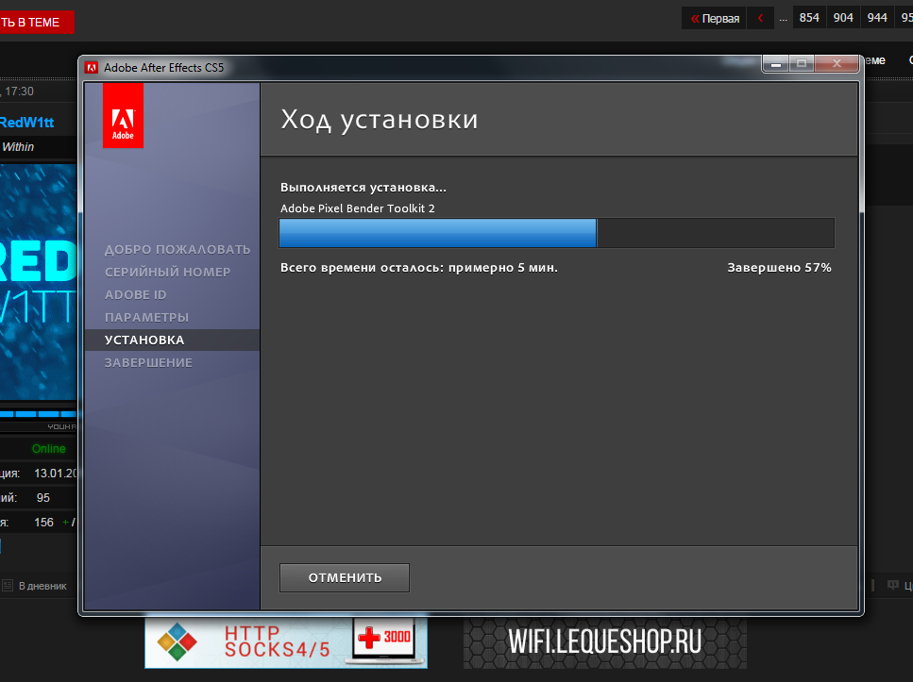Click the green Online status text
913x682 pixels.
[49, 449]
